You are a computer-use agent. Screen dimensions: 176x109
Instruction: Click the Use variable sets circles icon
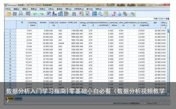[x=119, y=14]
